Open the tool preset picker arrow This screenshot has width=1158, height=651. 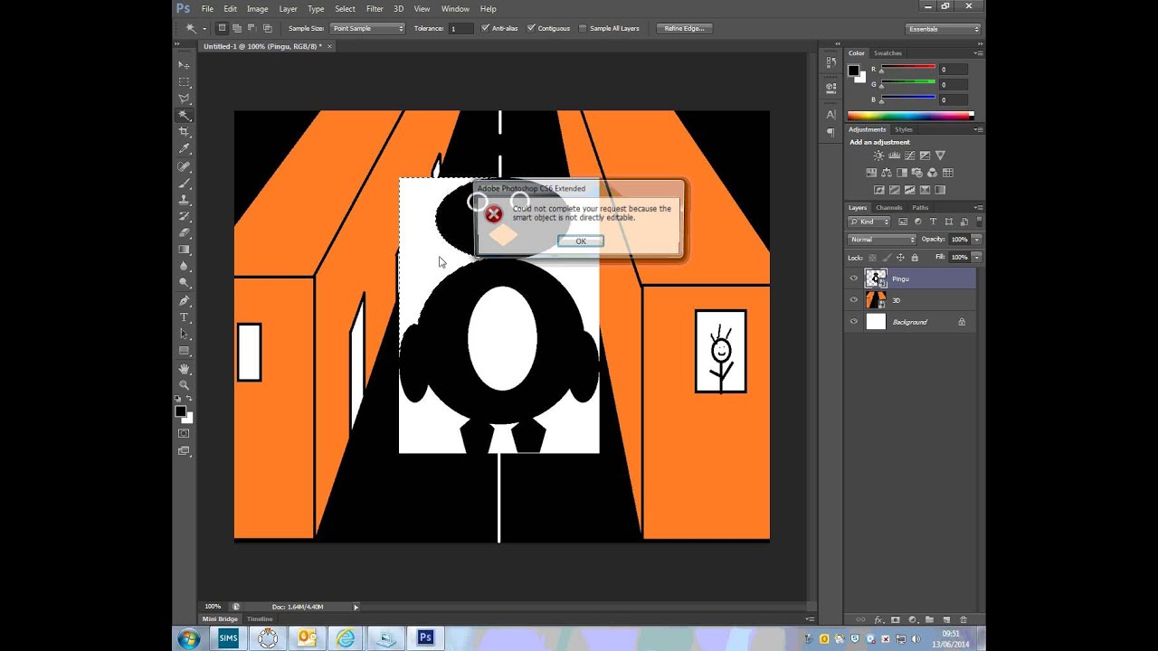204,28
